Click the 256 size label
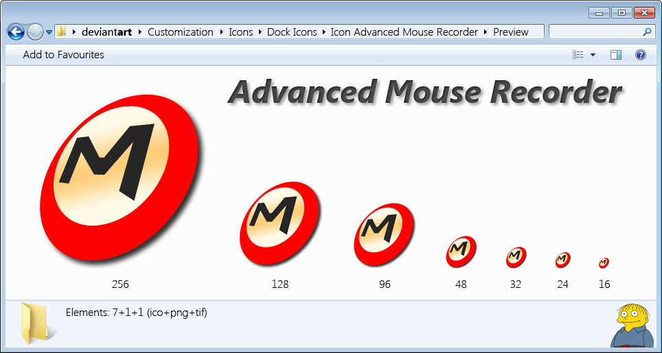The width and height of the screenshot is (662, 353). pos(120,284)
